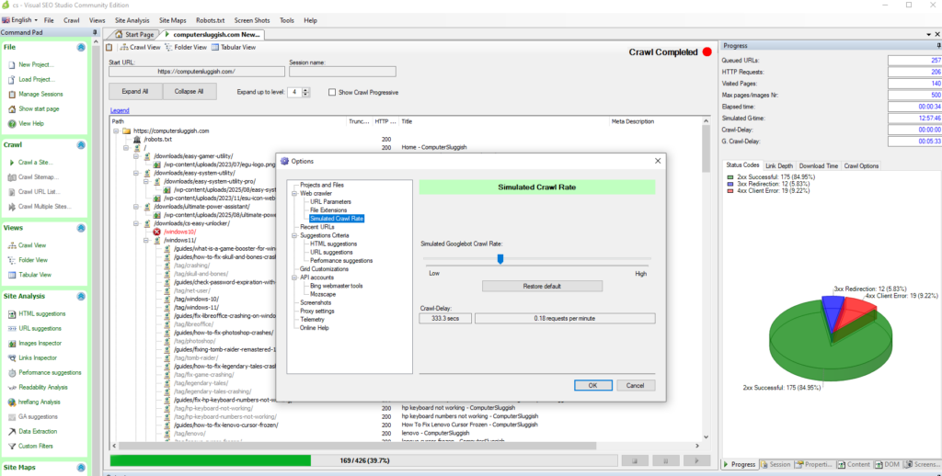Click the Restore default button
Viewport: 942px width, 476px height.
pos(542,287)
